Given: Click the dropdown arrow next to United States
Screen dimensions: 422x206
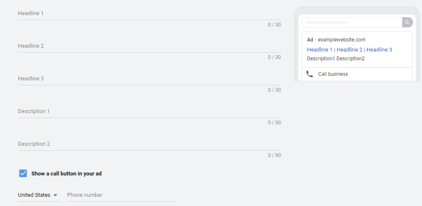Looking at the screenshot, I should click(55, 195).
